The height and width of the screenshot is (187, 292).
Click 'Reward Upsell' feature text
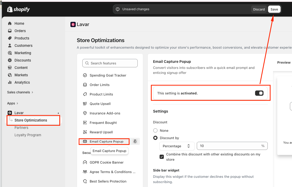click(x=101, y=132)
